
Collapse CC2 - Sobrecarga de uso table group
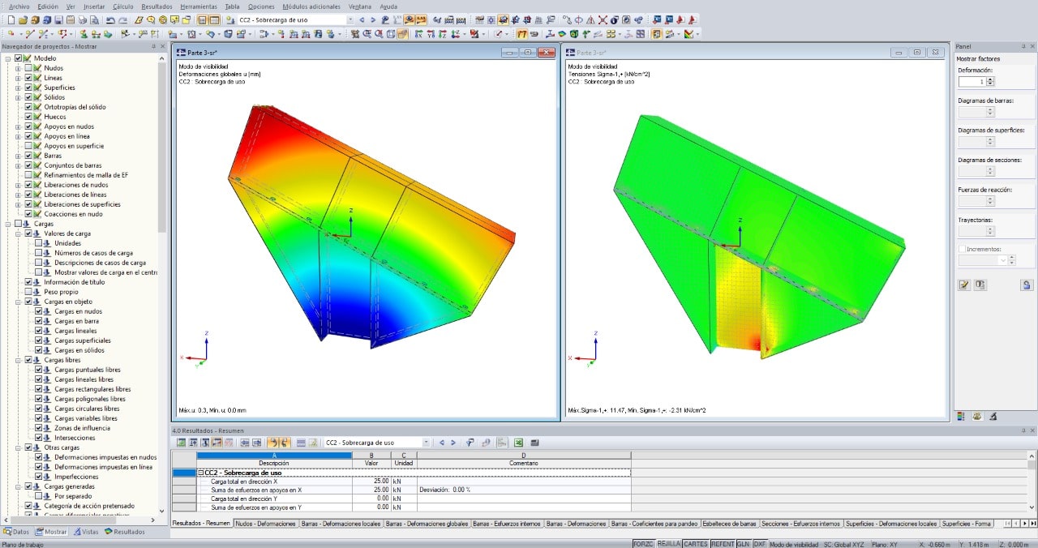coord(201,473)
